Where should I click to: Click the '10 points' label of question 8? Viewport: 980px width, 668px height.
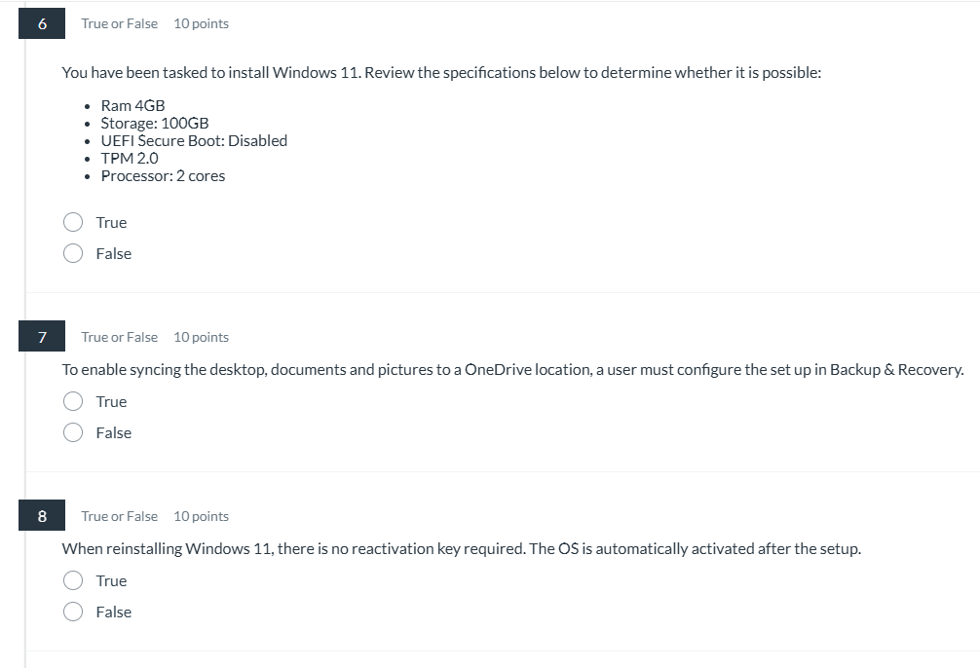point(202,516)
